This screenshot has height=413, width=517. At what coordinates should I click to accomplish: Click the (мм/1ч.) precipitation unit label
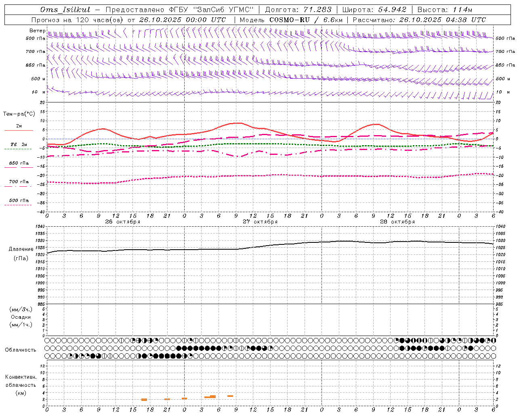(21, 325)
